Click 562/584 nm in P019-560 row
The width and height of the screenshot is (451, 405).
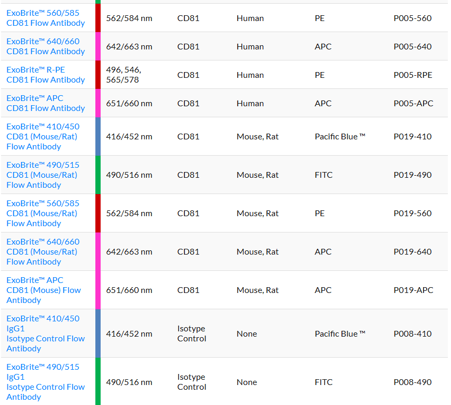(x=129, y=214)
